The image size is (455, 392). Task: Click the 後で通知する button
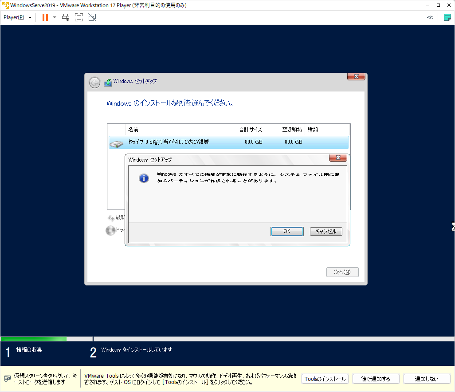[376, 379]
